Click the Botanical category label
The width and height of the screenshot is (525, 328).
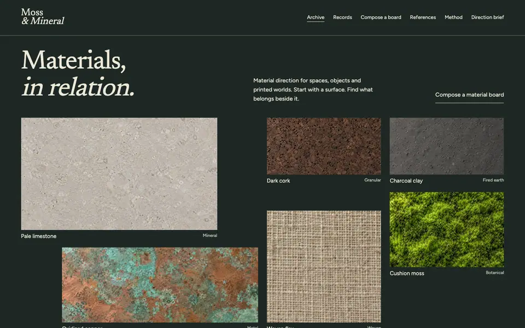point(495,273)
